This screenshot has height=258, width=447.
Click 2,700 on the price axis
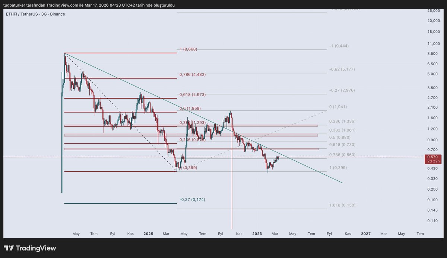pyautogui.click(x=433, y=98)
